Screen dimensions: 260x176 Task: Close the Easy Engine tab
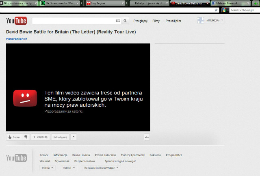click(123, 3)
